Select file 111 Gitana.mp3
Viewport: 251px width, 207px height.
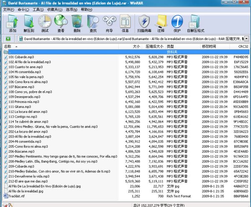(20, 107)
